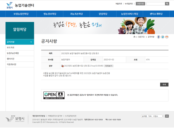Open the 이메일무단수집거부 footer link

[x=55, y=116]
